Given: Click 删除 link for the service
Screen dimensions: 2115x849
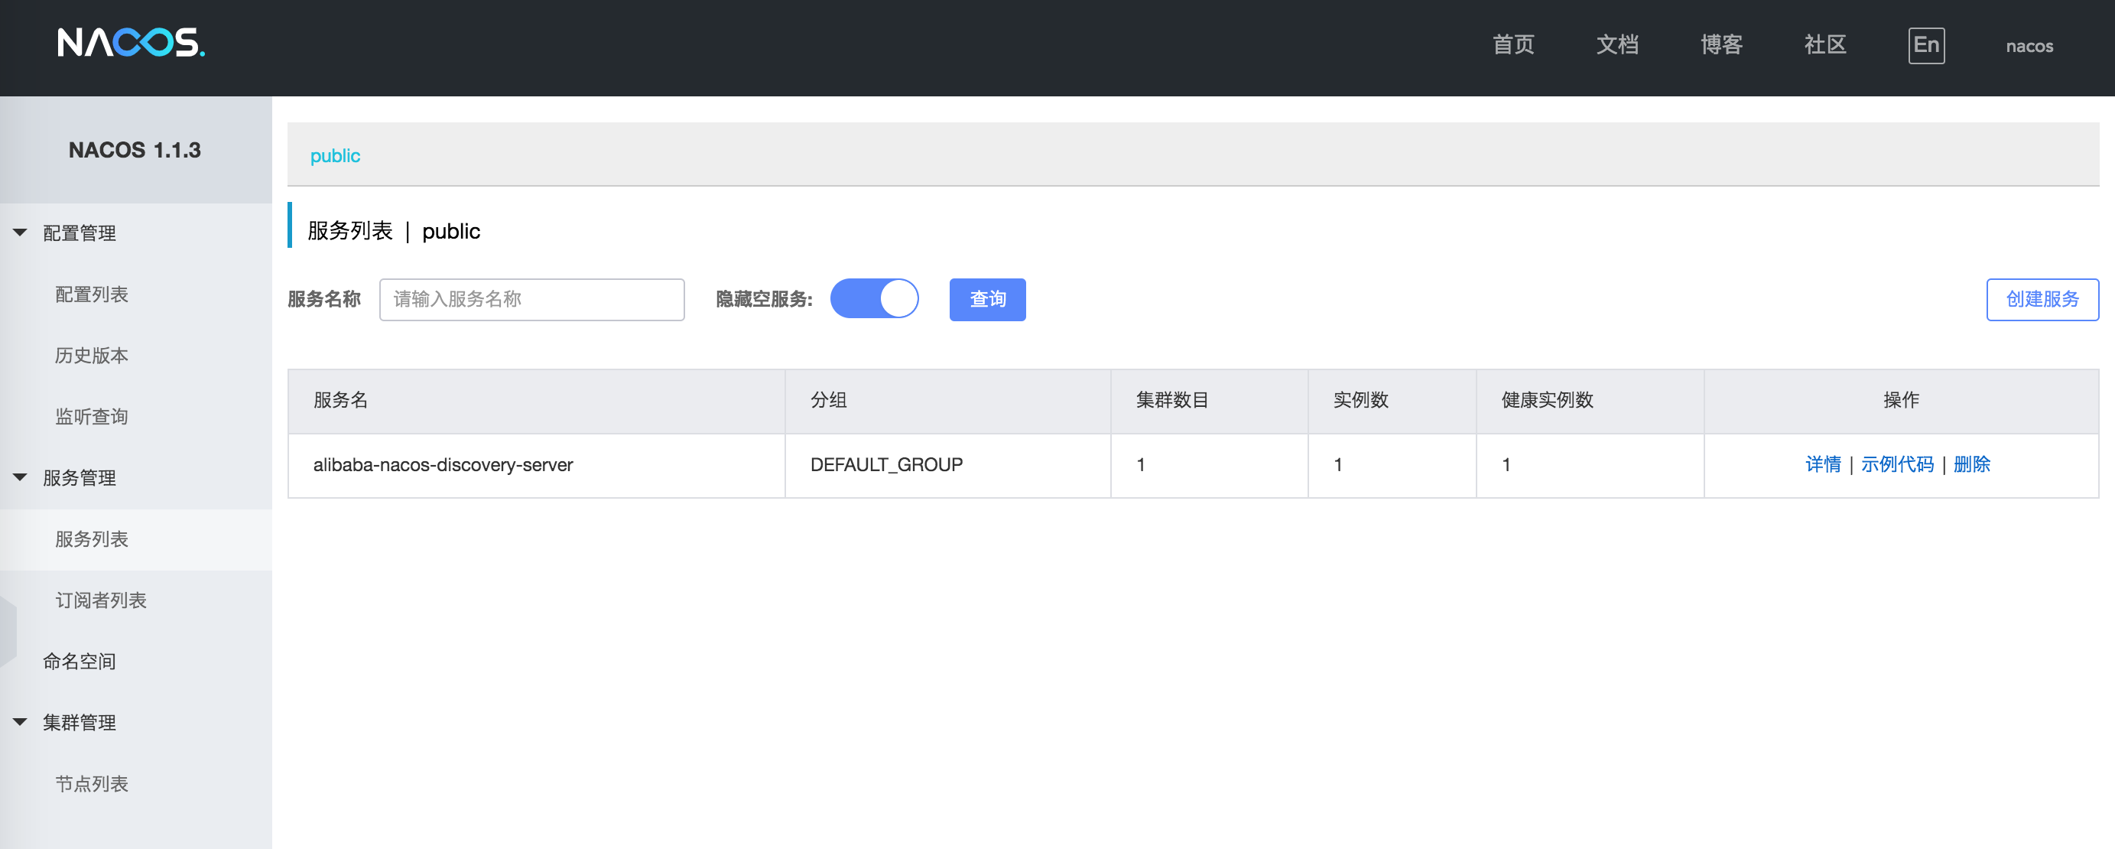Looking at the screenshot, I should coord(1971,465).
